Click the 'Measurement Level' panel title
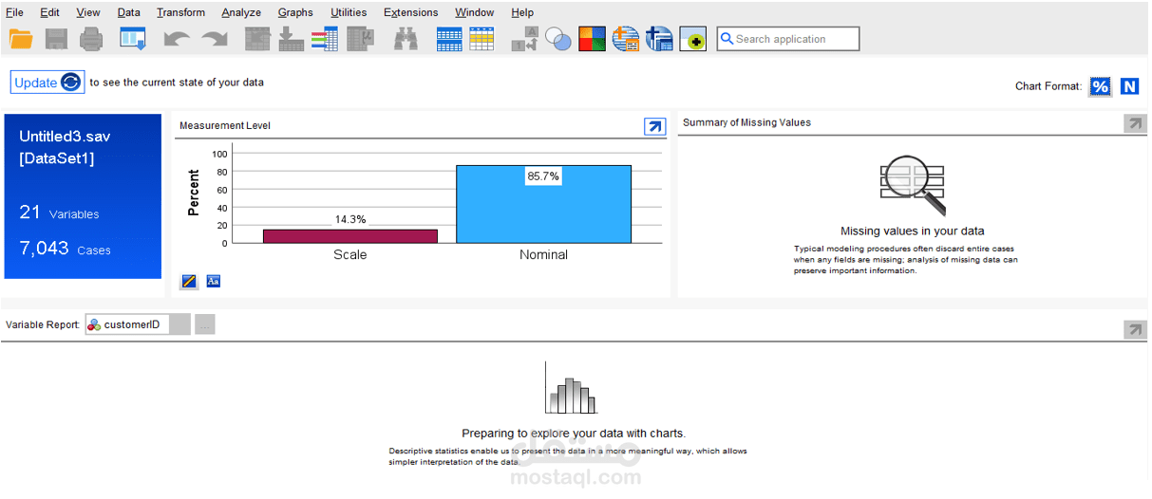 pyautogui.click(x=225, y=125)
